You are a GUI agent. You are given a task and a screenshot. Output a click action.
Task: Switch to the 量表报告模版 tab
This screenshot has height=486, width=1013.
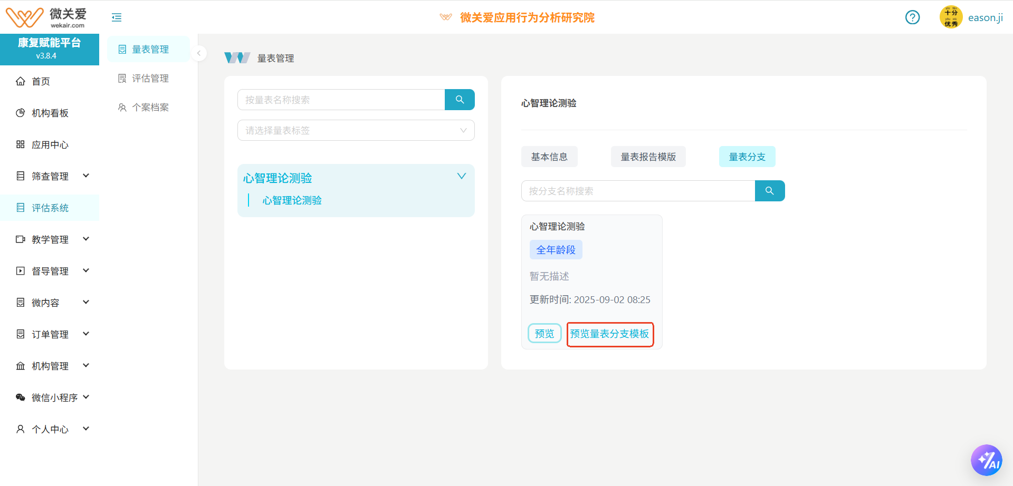pos(648,157)
